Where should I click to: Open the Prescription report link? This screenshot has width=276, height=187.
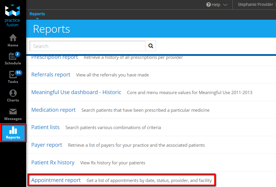(54, 57)
